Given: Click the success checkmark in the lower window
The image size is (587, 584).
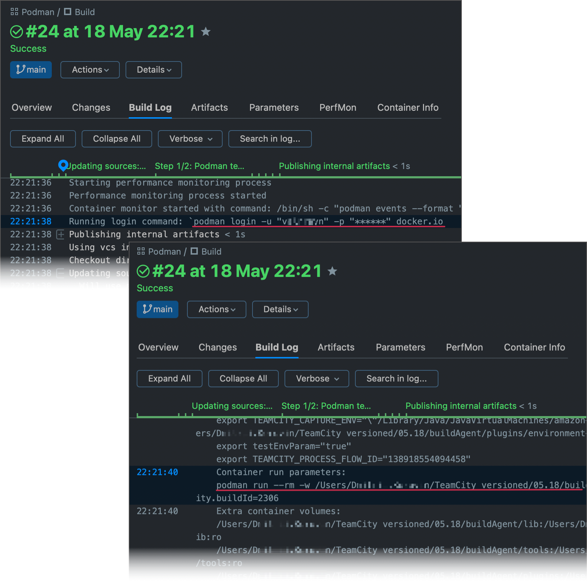Looking at the screenshot, I should [144, 272].
